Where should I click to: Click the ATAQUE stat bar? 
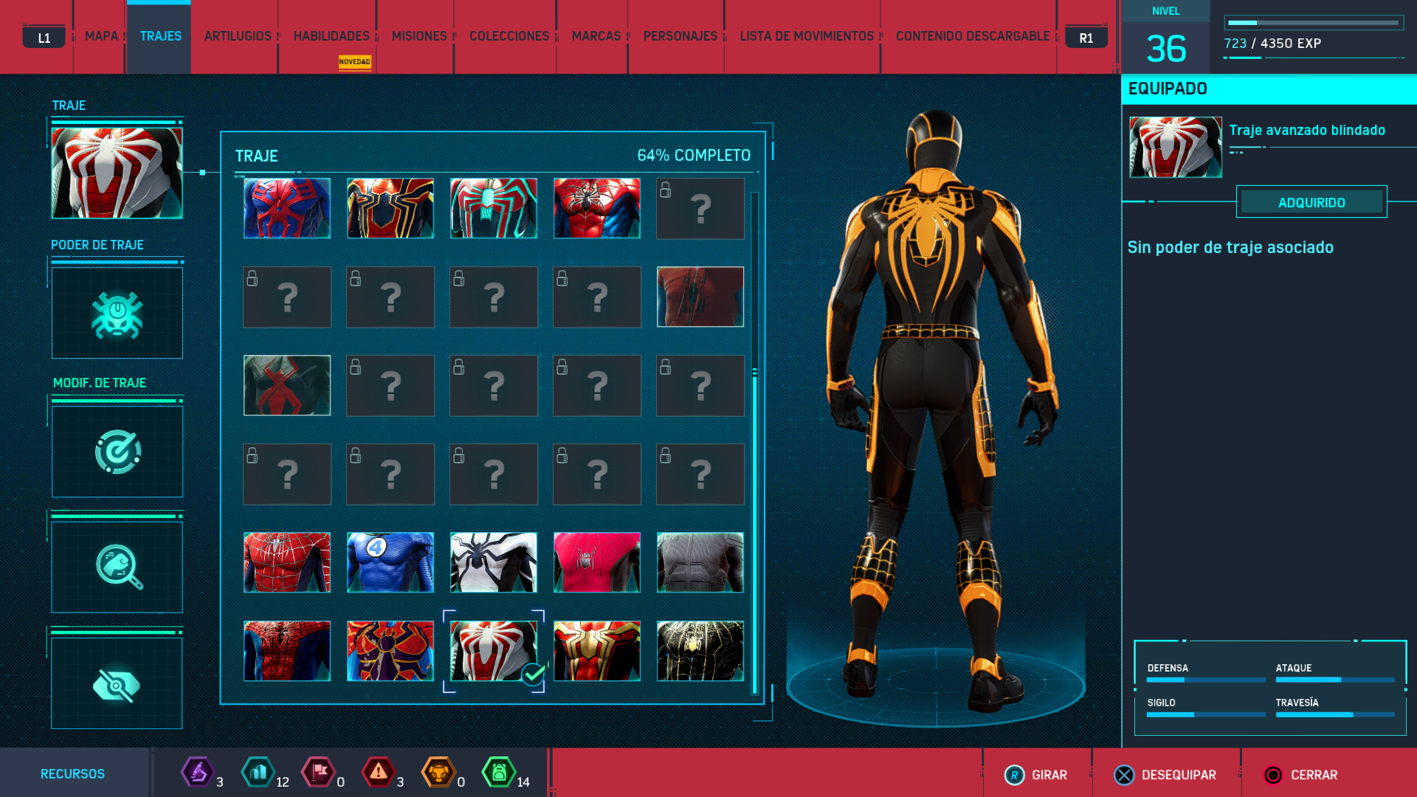click(x=1335, y=680)
